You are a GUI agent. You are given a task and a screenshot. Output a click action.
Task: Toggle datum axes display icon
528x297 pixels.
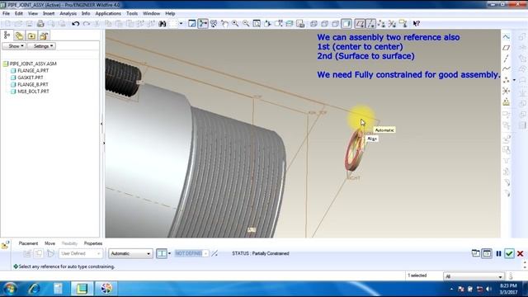point(370,24)
